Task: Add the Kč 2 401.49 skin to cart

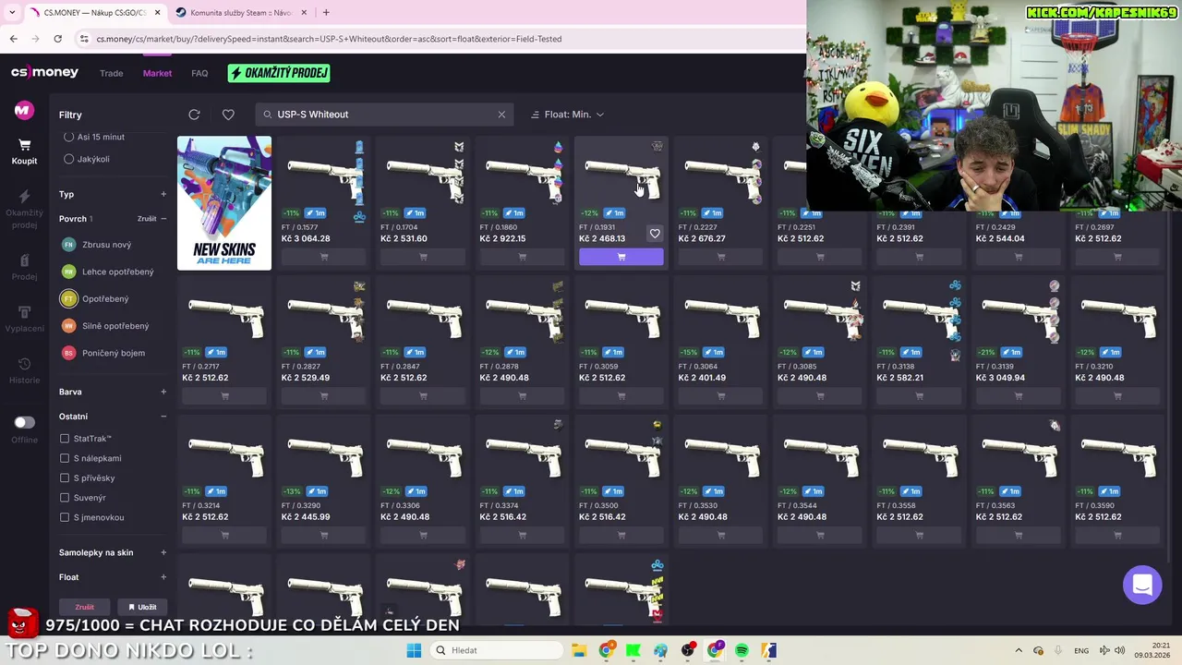Action: 720,396
